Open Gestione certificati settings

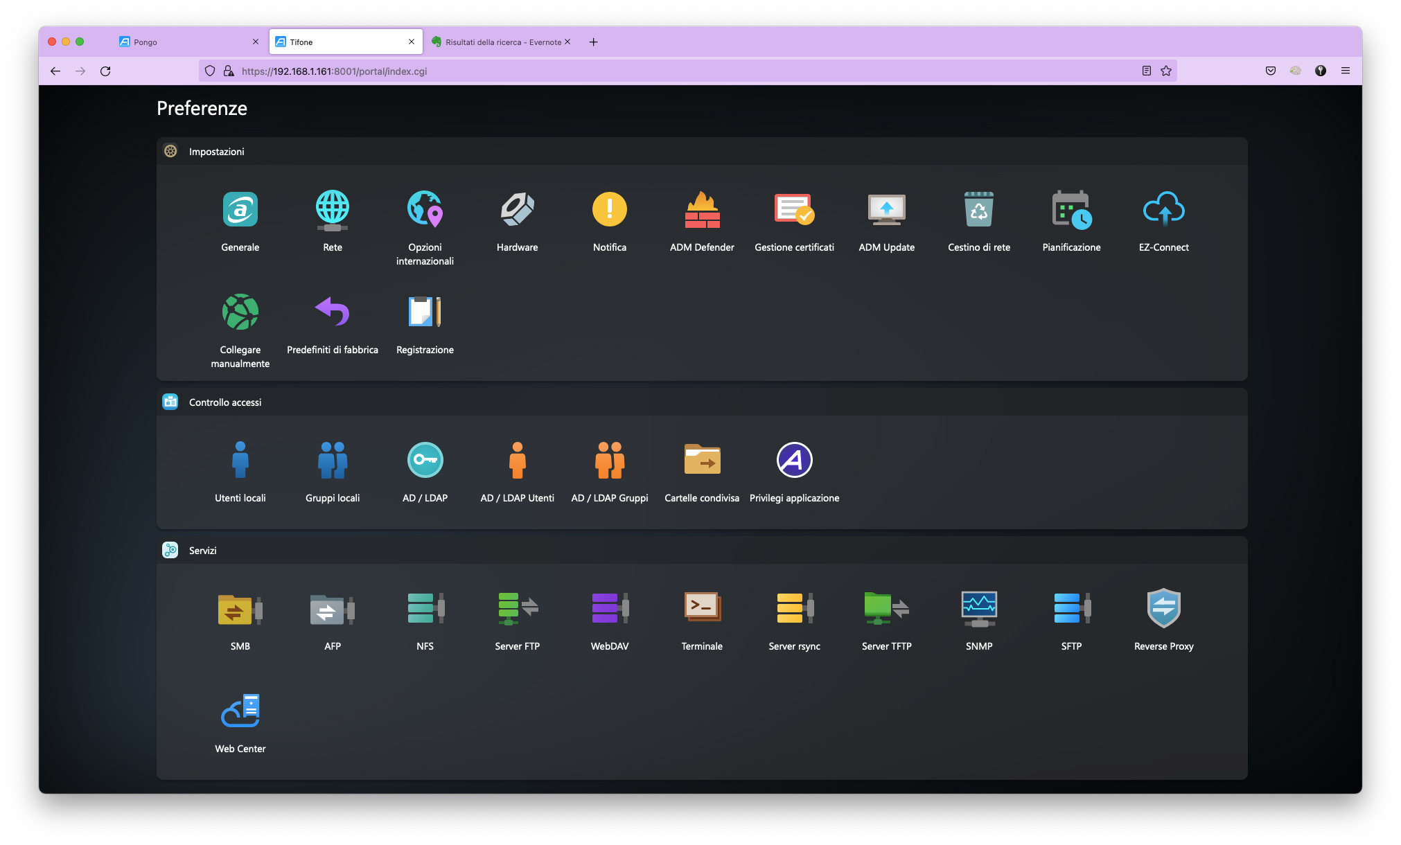point(794,210)
